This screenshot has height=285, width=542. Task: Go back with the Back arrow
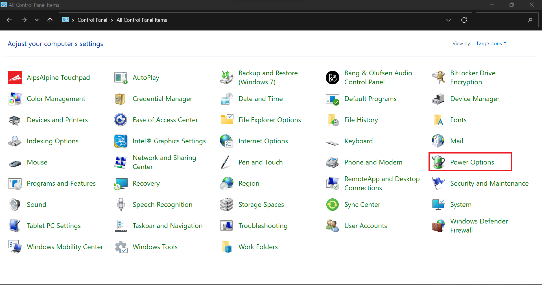[x=9, y=20]
